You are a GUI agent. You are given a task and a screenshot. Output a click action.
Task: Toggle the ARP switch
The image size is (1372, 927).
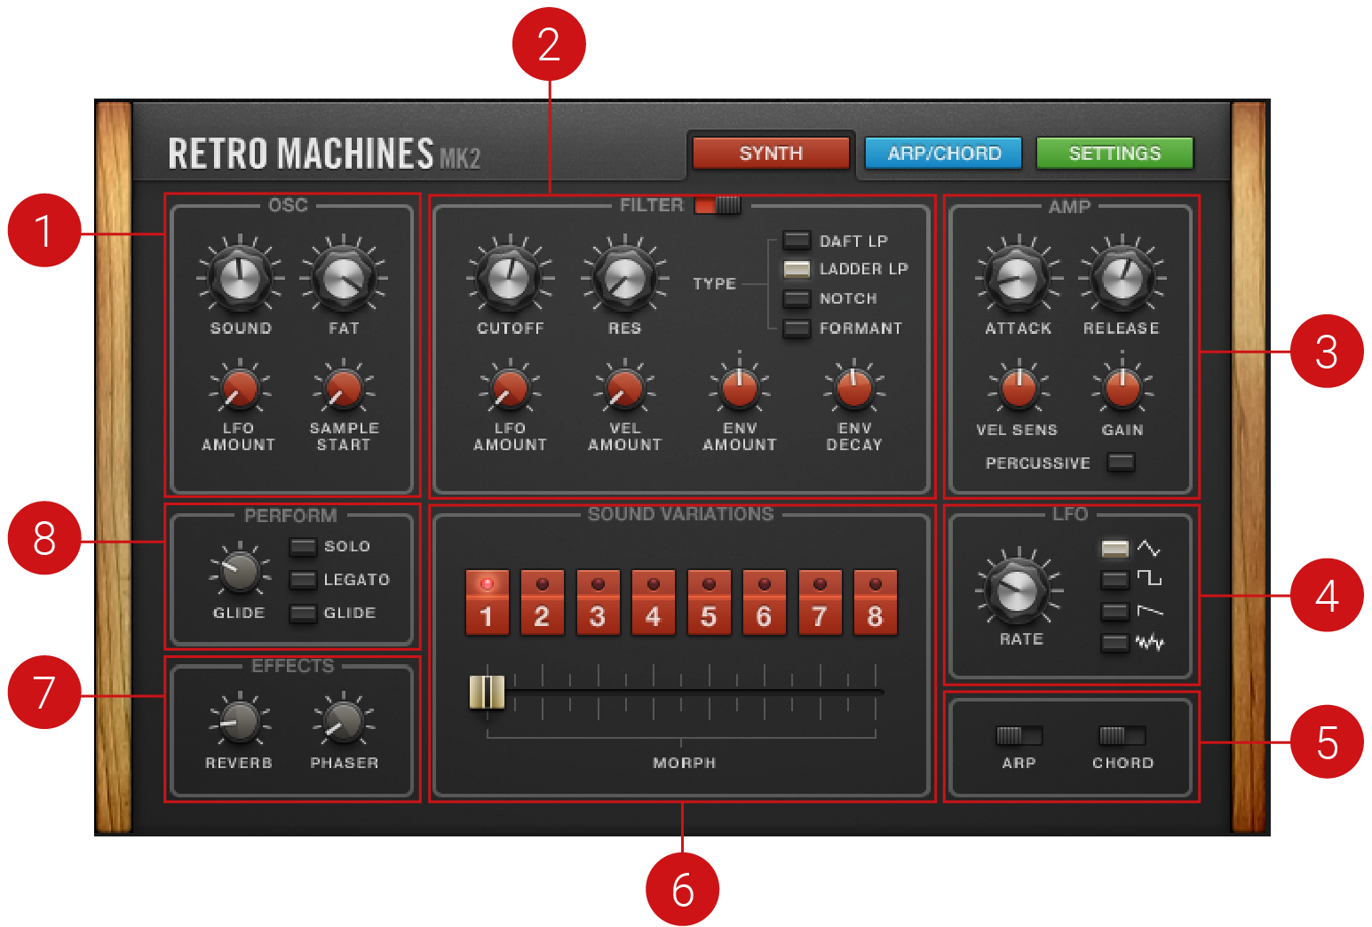pyautogui.click(x=1019, y=735)
